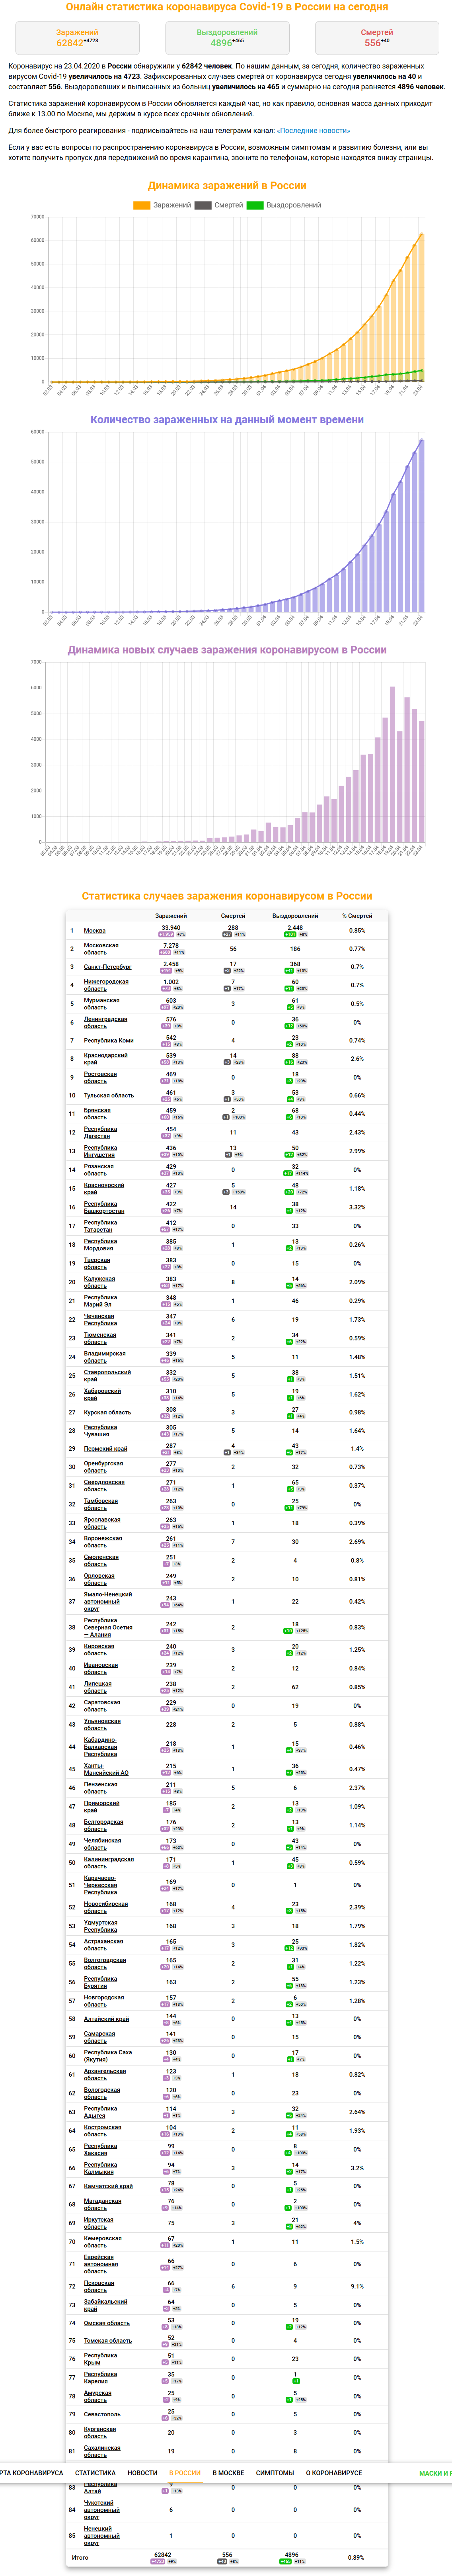
Task: Click the Заражений 62842 stat card
Action: (x=77, y=38)
